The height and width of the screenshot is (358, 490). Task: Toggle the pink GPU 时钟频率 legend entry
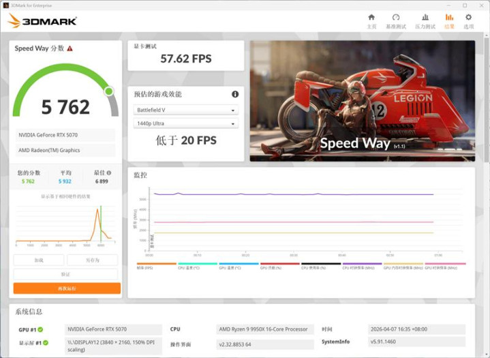click(445, 266)
